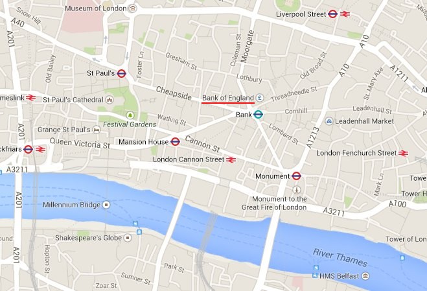Click the Grange St Paul's hotel icon
Image resolution: width=427 pixels, height=291 pixels.
[97, 130]
